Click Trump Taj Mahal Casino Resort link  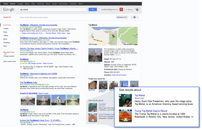click(151, 111)
